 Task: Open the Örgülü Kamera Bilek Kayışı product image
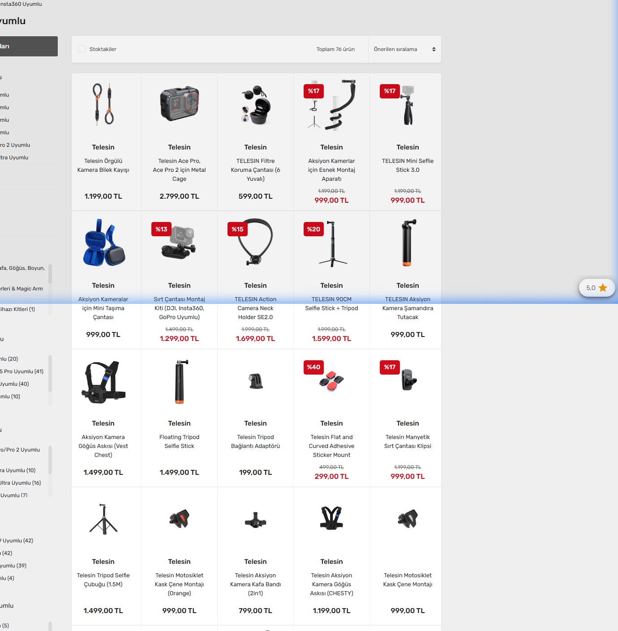pyautogui.click(x=103, y=105)
